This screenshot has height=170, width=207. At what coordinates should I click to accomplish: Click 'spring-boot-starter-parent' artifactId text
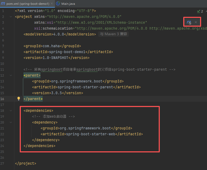(85, 87)
